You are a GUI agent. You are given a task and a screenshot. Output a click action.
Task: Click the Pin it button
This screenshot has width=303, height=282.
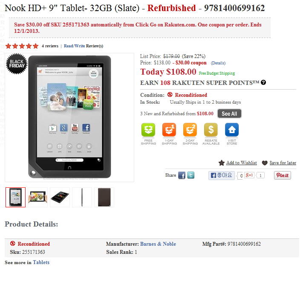tap(282, 175)
